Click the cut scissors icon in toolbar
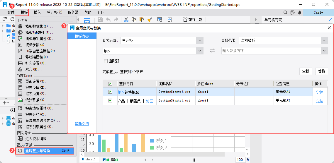 pos(126,20)
